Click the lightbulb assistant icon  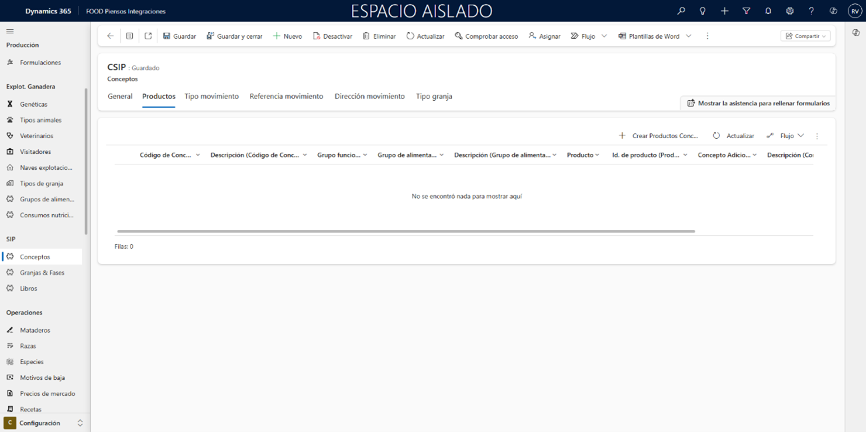point(703,11)
